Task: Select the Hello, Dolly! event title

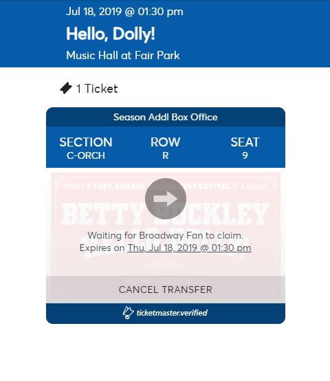Action: 111,34
